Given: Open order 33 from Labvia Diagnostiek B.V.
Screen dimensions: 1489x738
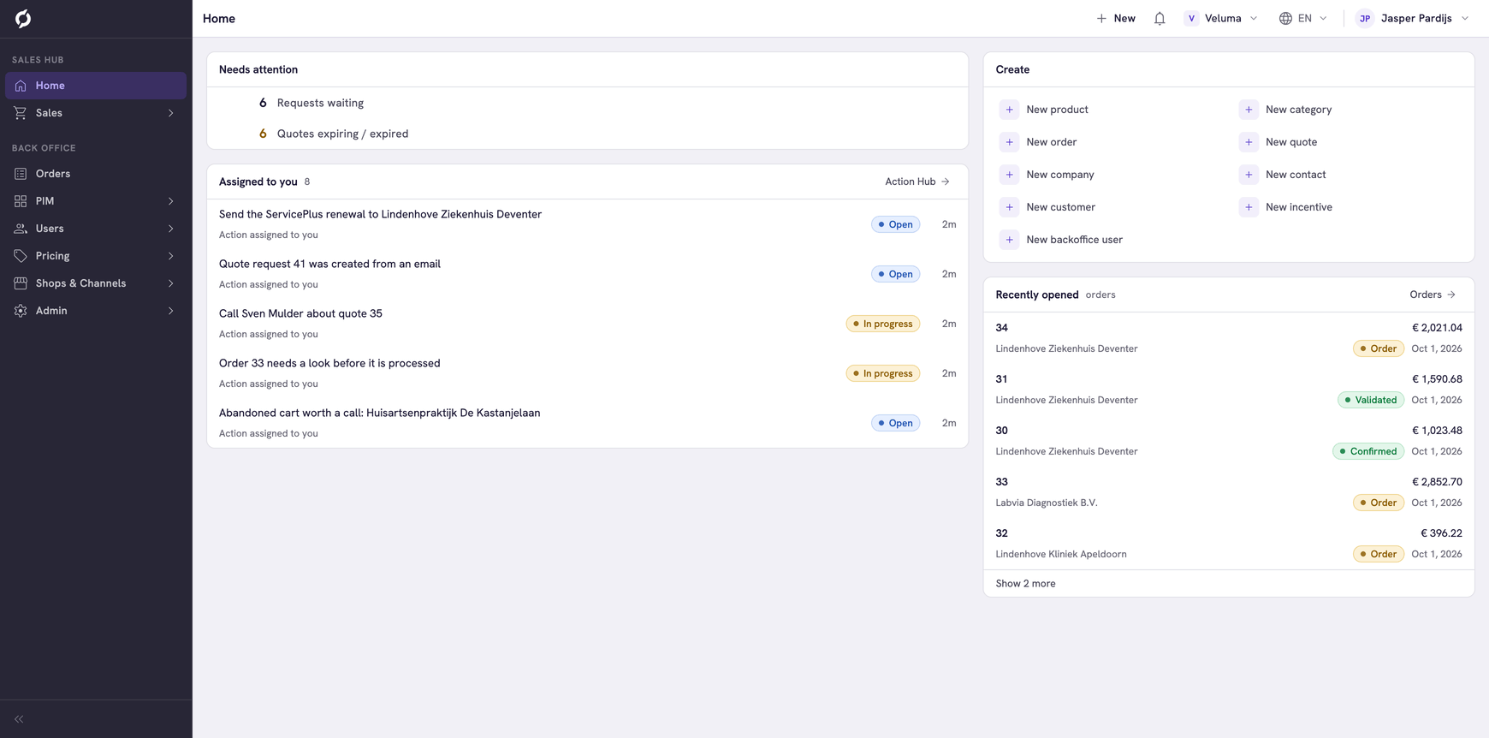Looking at the screenshot, I should tap(1229, 492).
